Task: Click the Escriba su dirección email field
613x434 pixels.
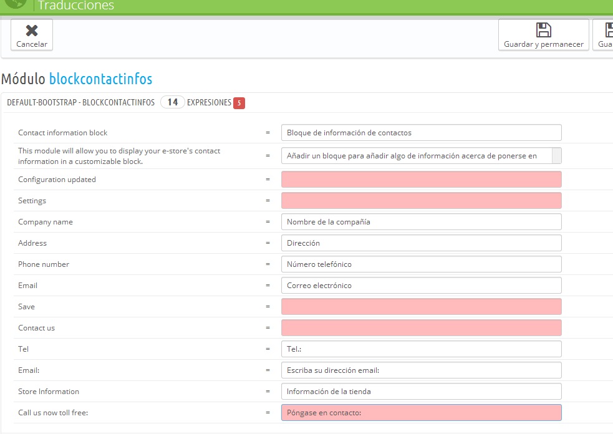Action: [x=422, y=370]
